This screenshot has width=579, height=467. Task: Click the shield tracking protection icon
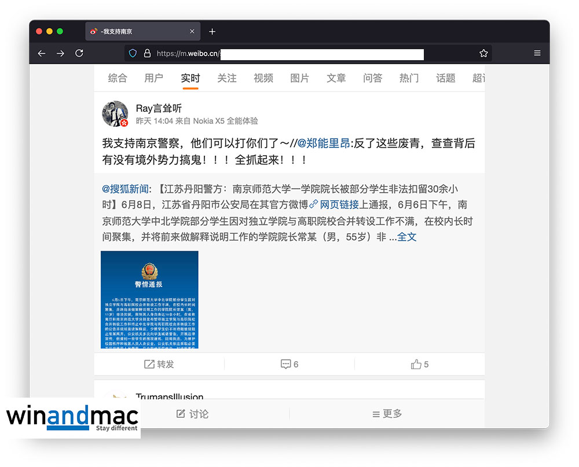point(133,53)
